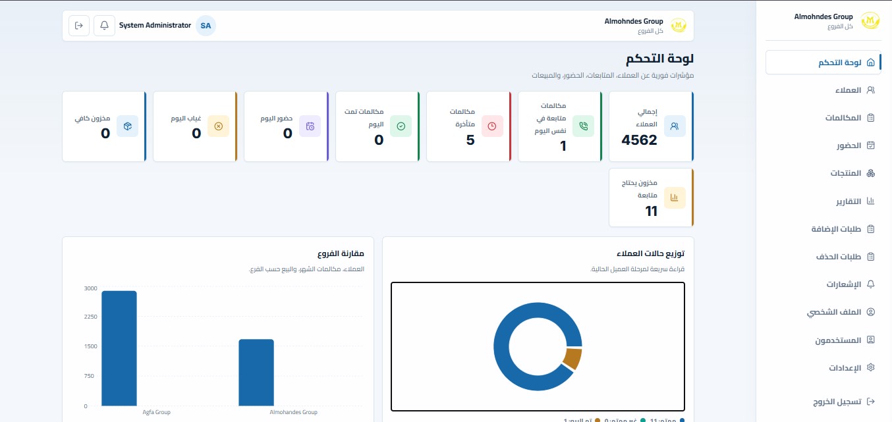892x422 pixels.
Task: Click the green checkmark icon on the مكالمات تمت اليوم card
Action: coord(401,126)
